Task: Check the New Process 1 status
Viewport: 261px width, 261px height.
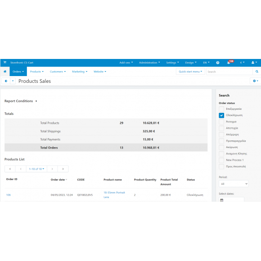Action: point(221,160)
